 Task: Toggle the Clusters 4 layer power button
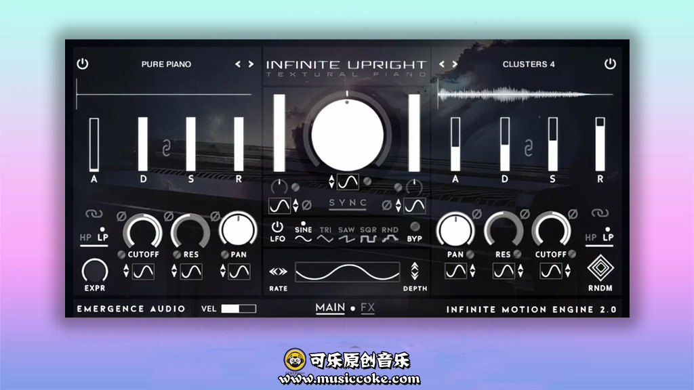click(610, 64)
